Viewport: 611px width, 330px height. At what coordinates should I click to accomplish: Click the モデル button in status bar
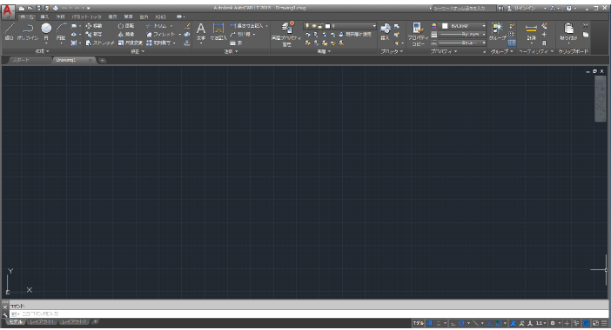(x=418, y=323)
